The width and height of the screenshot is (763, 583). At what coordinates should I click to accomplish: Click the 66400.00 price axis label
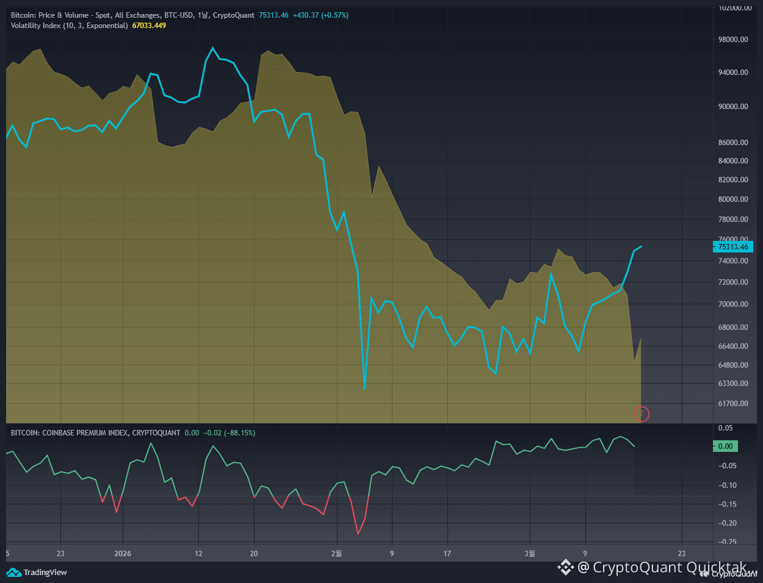pos(733,346)
